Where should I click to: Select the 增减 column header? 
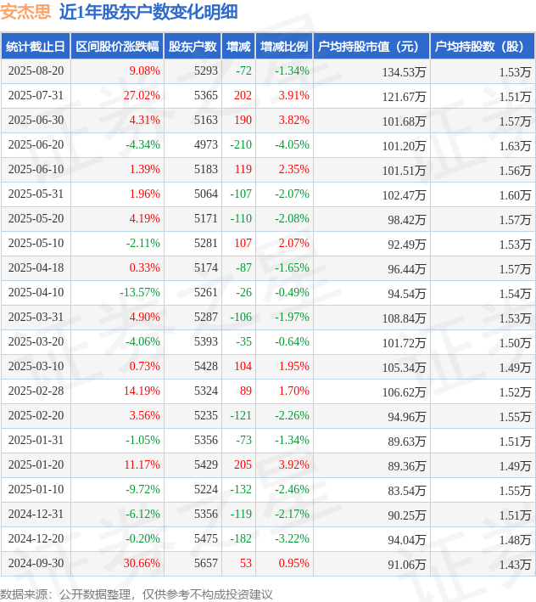coord(238,47)
